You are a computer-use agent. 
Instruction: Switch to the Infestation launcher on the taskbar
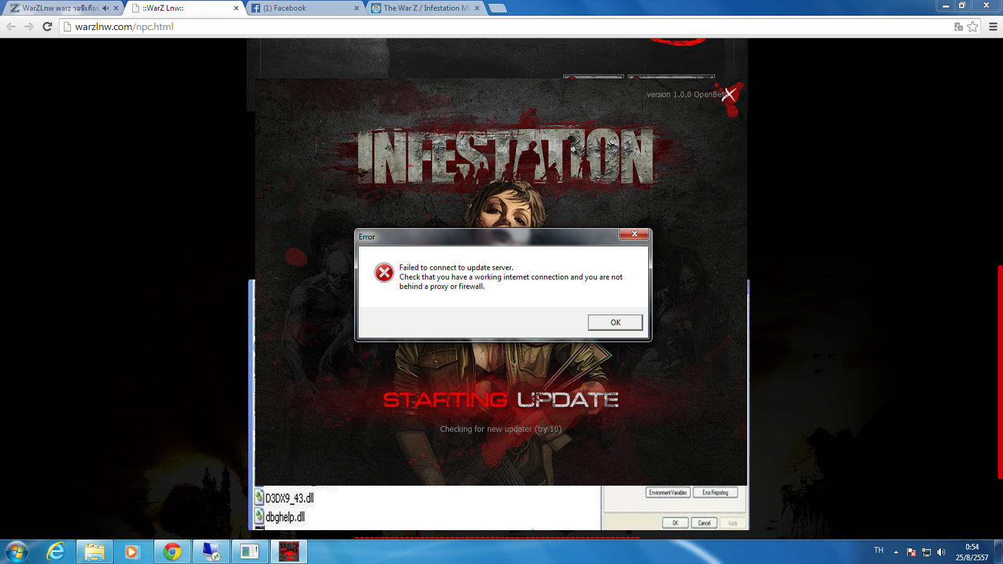point(289,552)
